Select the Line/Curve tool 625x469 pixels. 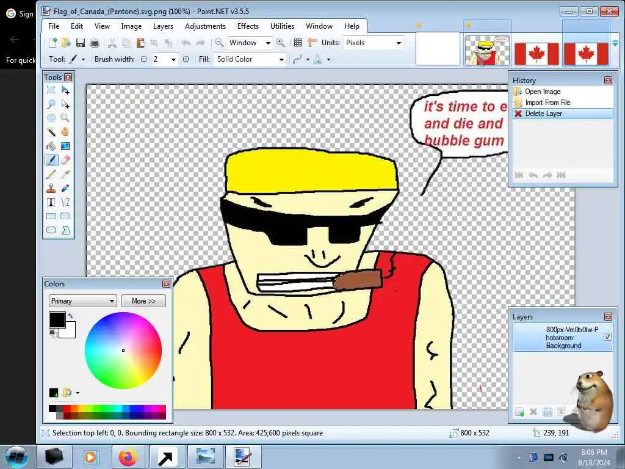tap(65, 202)
